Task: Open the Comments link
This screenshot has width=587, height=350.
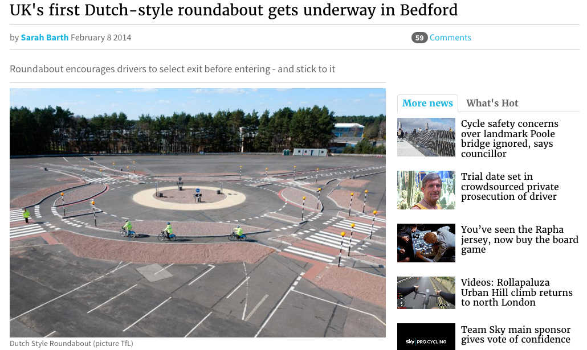Action: (450, 38)
